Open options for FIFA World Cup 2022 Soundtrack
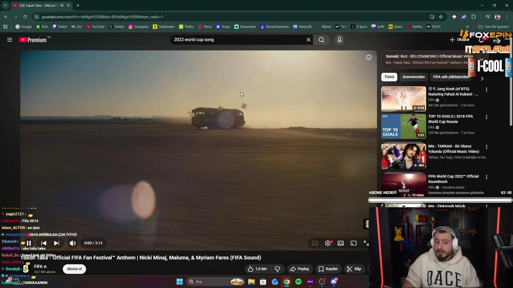The width and height of the screenshot is (513, 288). (x=487, y=177)
